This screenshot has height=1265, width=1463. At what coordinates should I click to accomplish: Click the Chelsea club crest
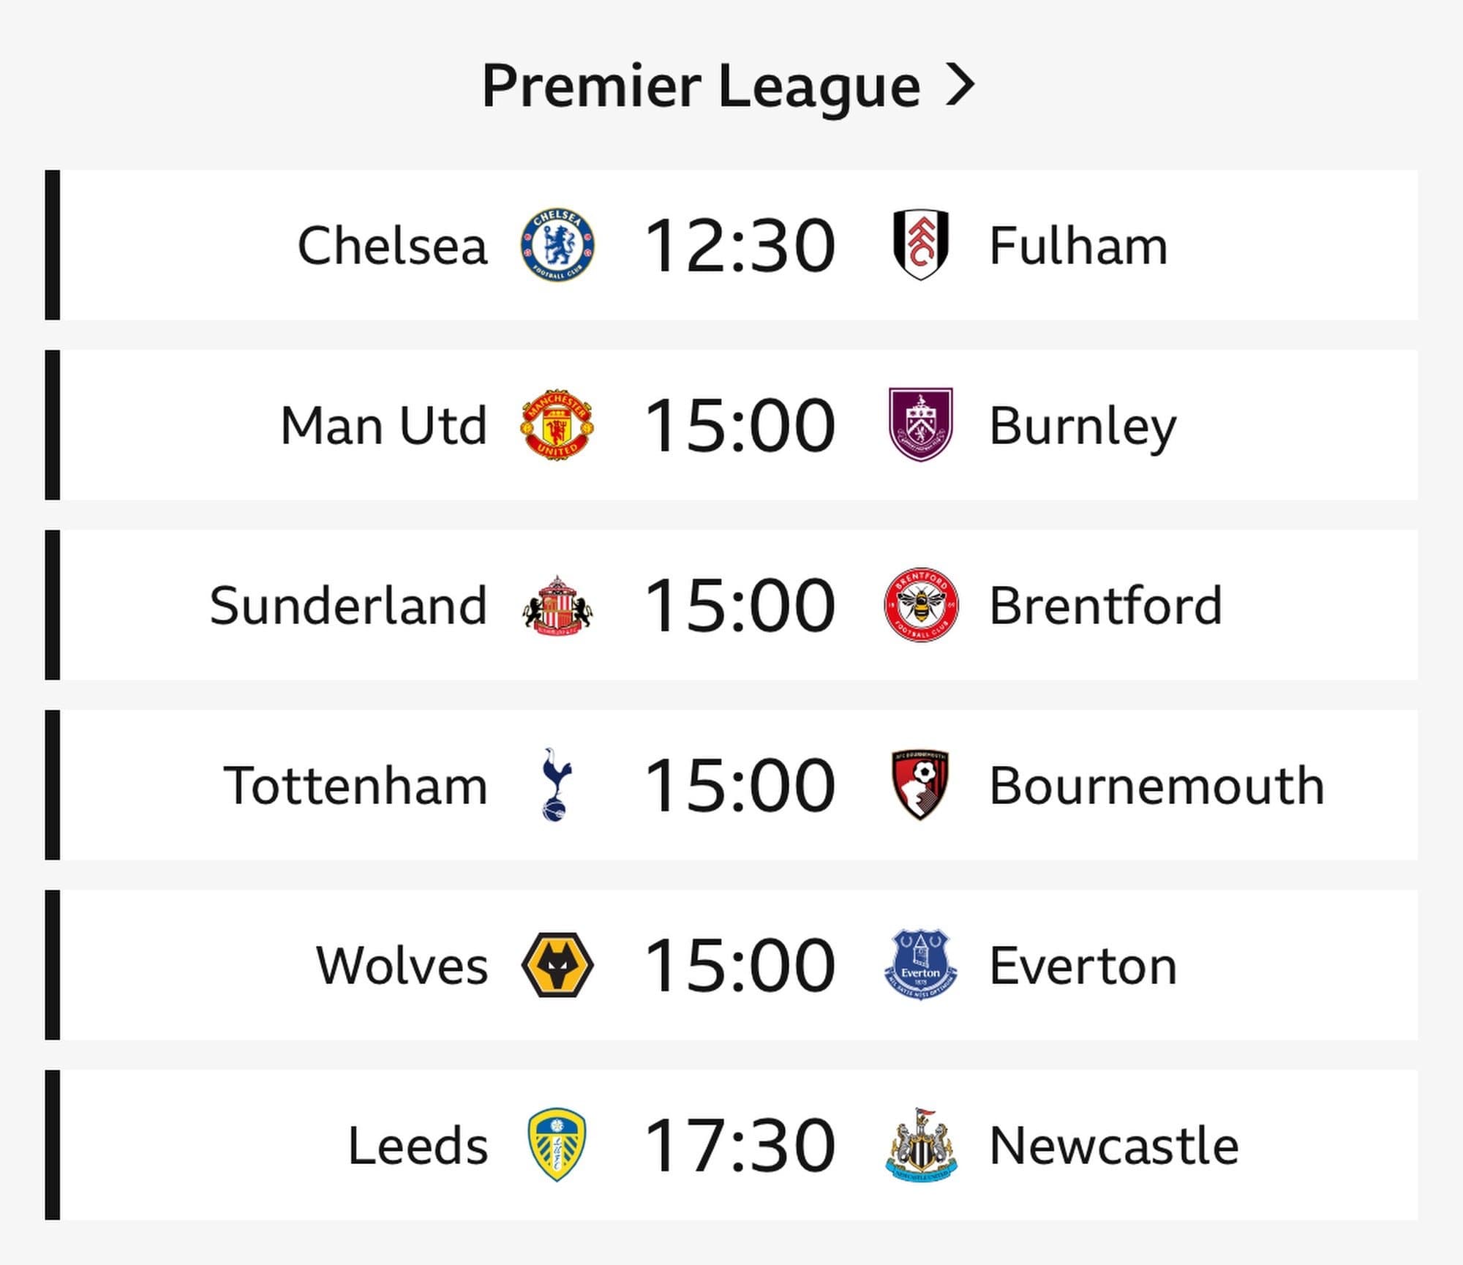[557, 246]
